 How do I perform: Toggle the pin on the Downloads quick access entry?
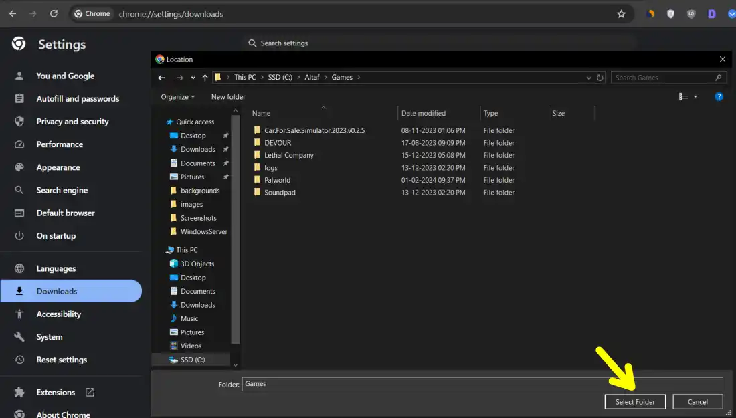click(x=225, y=149)
